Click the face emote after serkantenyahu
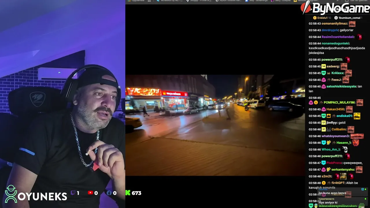The image size is (370, 208). 359,170
